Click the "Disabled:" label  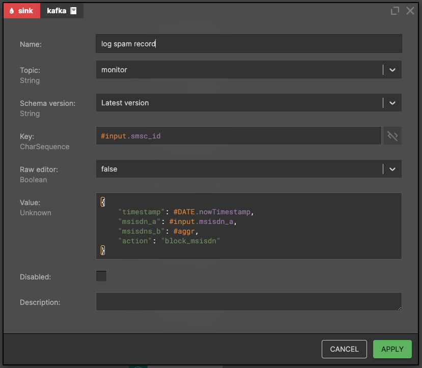click(36, 277)
